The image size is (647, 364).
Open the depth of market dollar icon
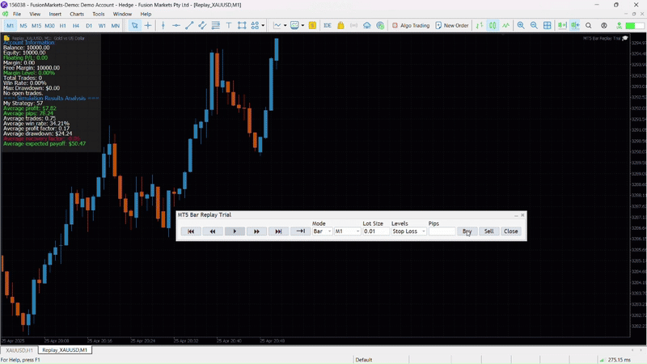point(312,26)
